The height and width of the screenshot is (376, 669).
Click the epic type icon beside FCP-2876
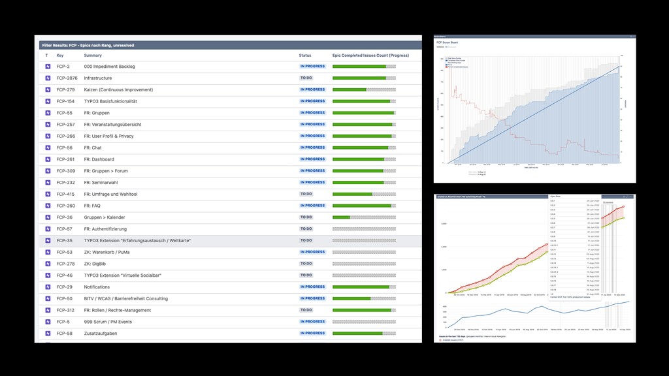(x=48, y=78)
